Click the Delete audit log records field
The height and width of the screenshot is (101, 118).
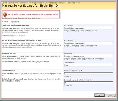pos(88,83)
